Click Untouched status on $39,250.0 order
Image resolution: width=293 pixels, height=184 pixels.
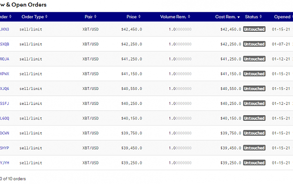[254, 163]
